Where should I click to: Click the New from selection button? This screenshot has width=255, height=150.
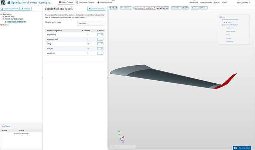(96, 8)
